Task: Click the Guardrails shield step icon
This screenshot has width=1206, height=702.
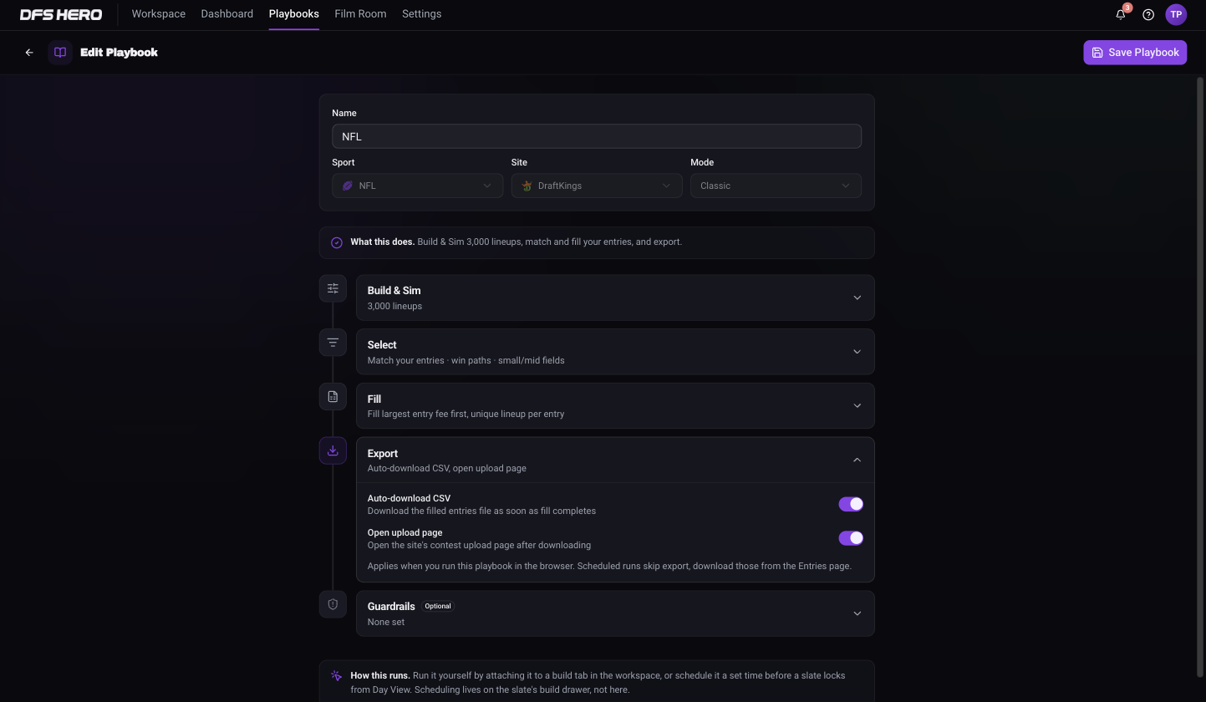Action: click(333, 604)
